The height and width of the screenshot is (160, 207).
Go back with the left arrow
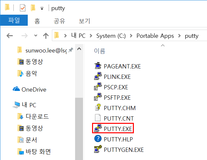(10, 36)
